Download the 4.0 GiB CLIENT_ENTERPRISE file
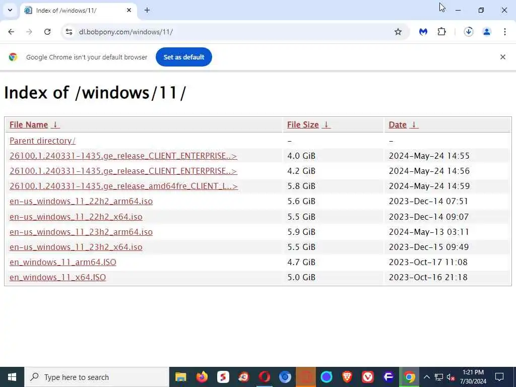This screenshot has width=516, height=387. [x=123, y=156]
